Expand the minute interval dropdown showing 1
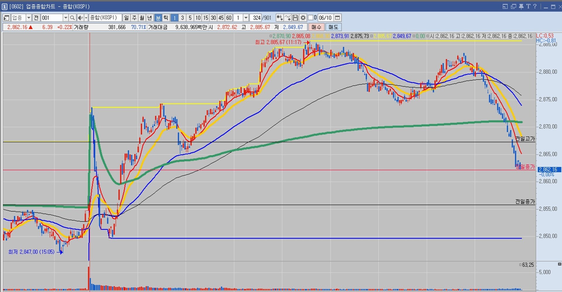562x292 pixels. click(x=246, y=18)
